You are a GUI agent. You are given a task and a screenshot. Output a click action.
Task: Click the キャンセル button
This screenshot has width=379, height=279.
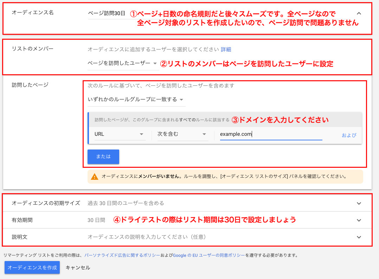click(x=78, y=267)
